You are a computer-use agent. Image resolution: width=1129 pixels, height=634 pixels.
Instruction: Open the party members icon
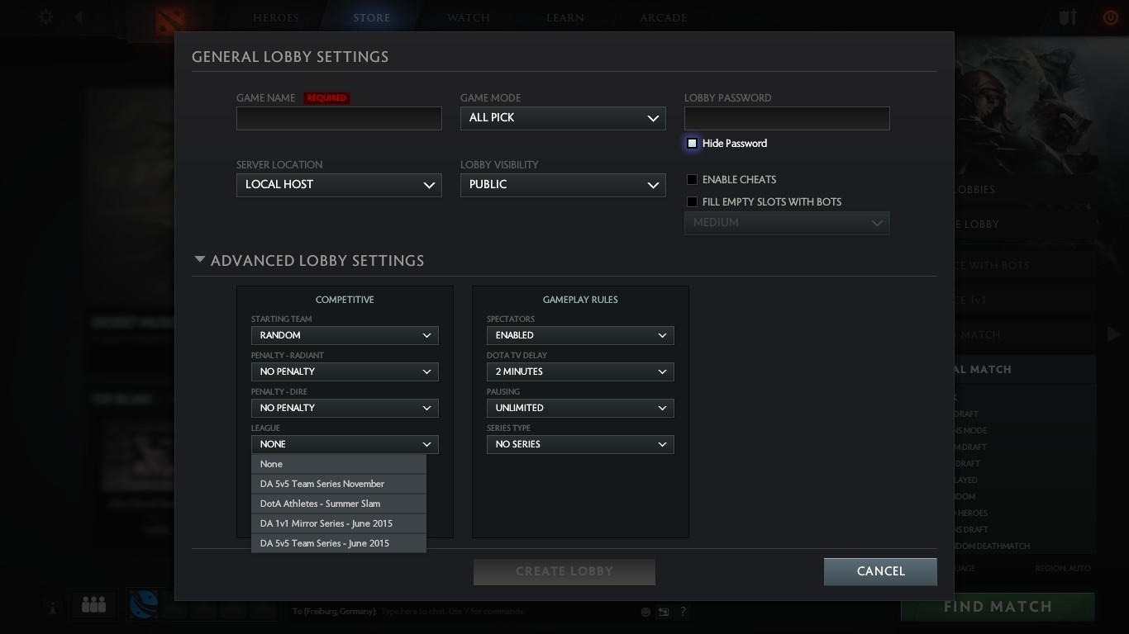coord(93,605)
